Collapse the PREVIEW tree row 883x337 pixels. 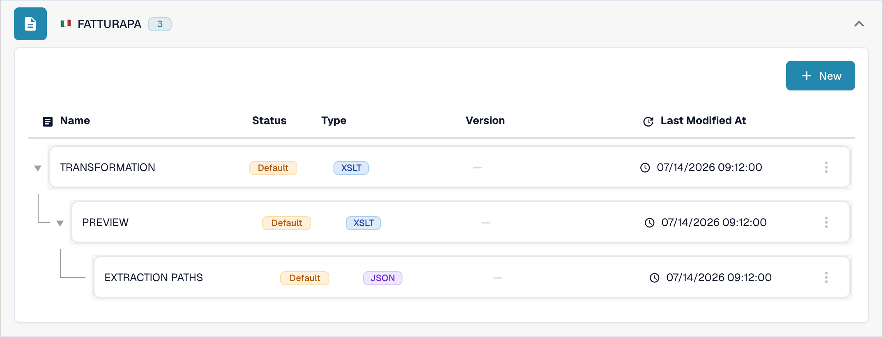pyautogui.click(x=60, y=223)
